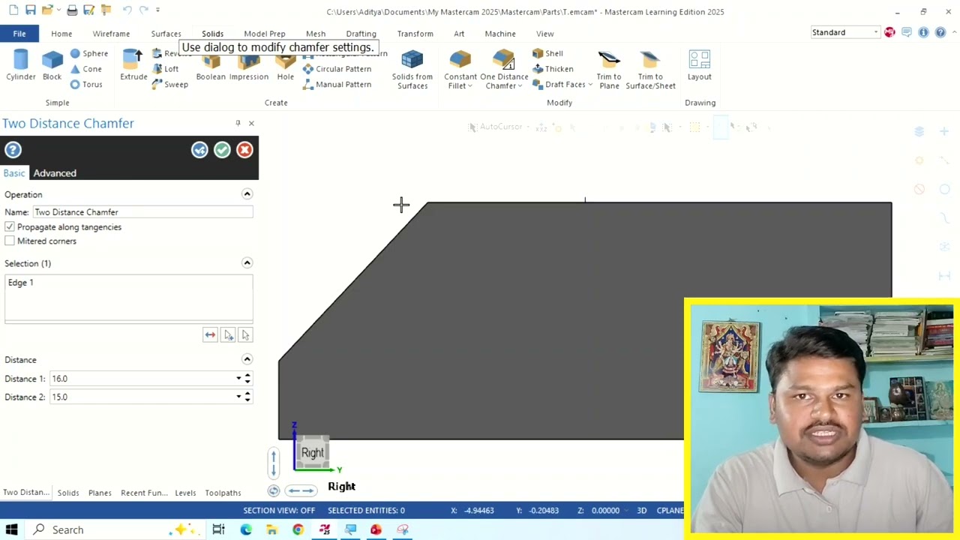Switch to the Machine ribbon tab
Viewport: 960px width, 540px height.
(500, 34)
